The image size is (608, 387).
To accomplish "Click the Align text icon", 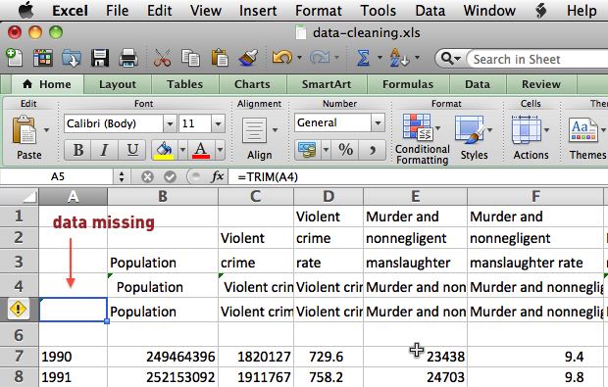I will [254, 131].
